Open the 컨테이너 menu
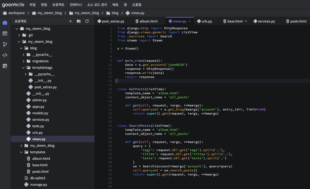Image resolution: width=310 pixels, height=189 pixels. pos(76,5)
